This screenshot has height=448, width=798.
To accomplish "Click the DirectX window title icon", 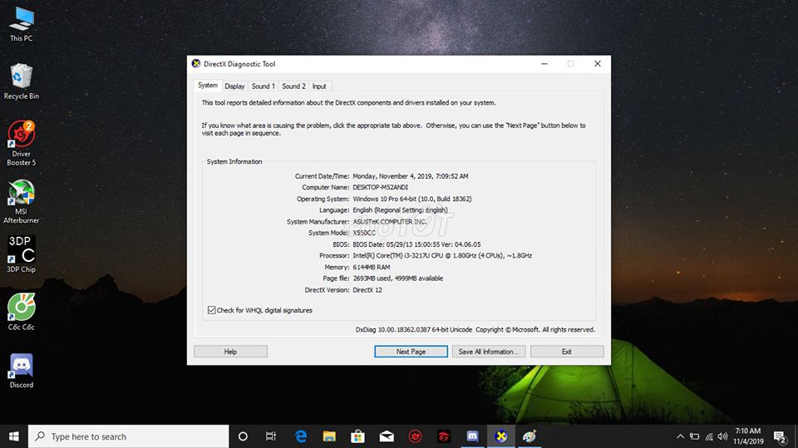I will coord(196,64).
